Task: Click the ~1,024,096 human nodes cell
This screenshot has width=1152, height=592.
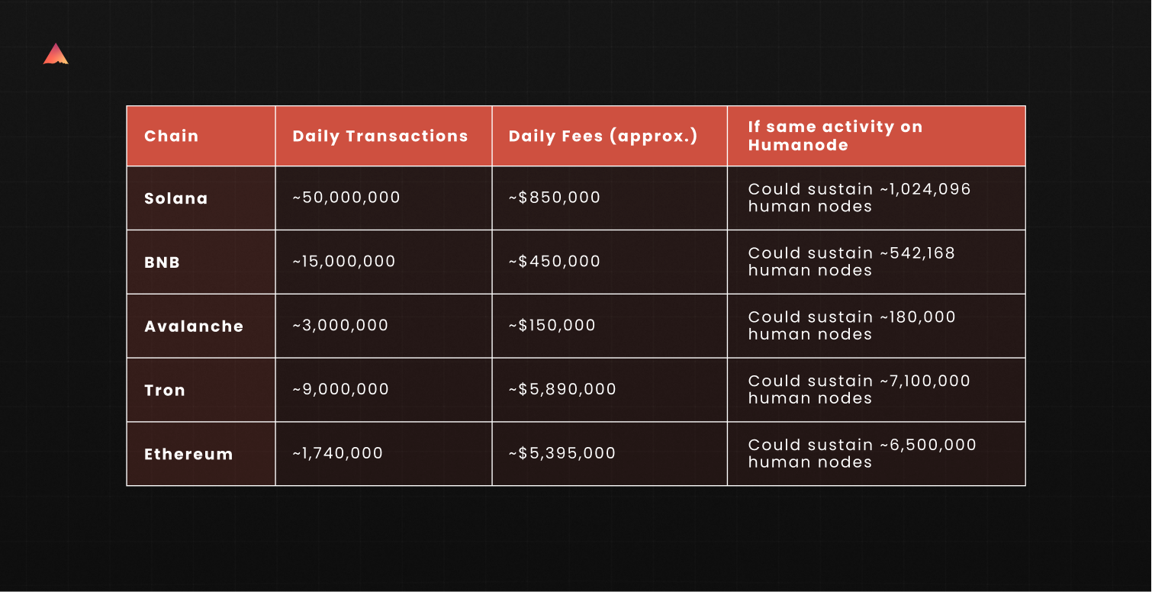Action: tap(859, 198)
